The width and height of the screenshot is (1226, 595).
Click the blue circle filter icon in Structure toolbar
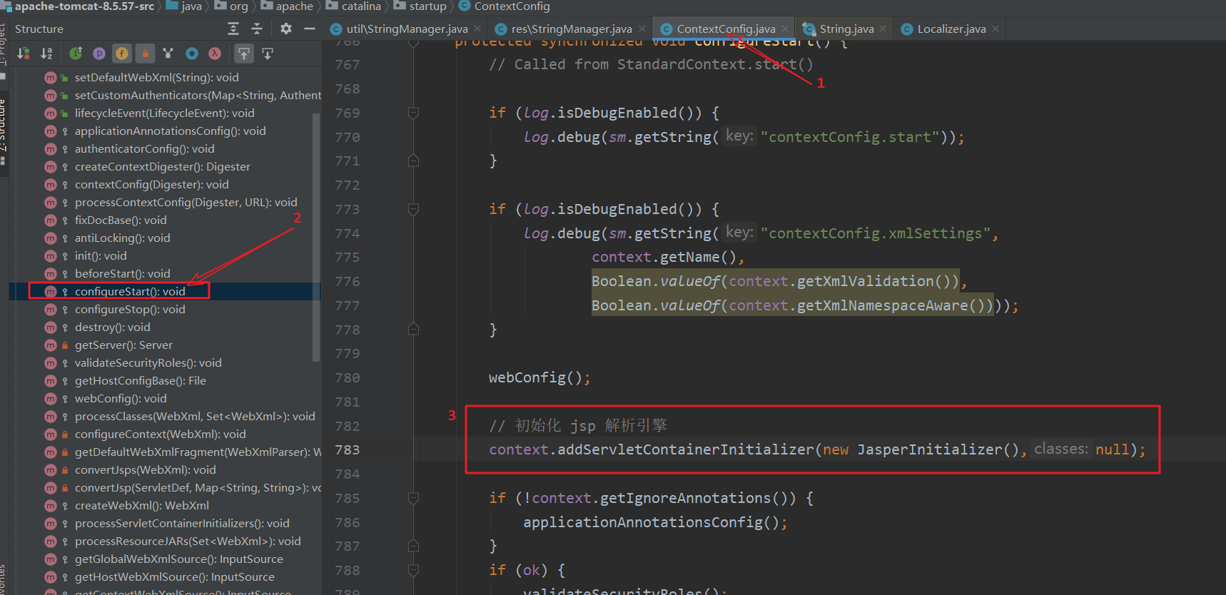pyautogui.click(x=191, y=54)
